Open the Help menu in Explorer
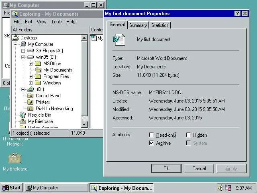This screenshot has width=257, height=193. 71,22
